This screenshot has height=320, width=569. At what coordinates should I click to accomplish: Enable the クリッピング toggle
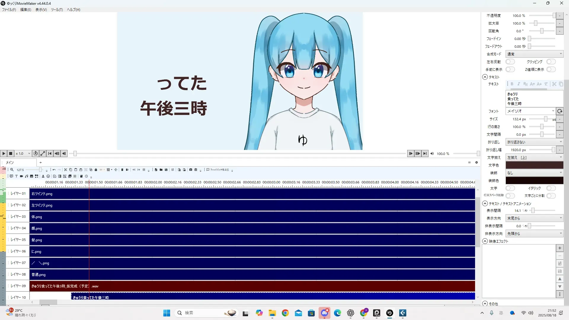click(551, 62)
